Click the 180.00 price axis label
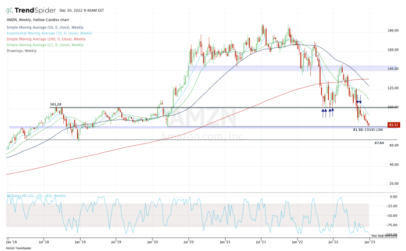Viewport: 406px width, 251px height. [x=393, y=31]
